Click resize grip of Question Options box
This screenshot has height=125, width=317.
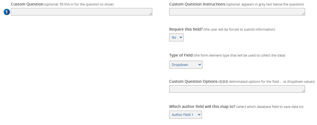point(303,91)
